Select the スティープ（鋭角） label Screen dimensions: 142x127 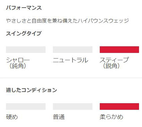114,63
